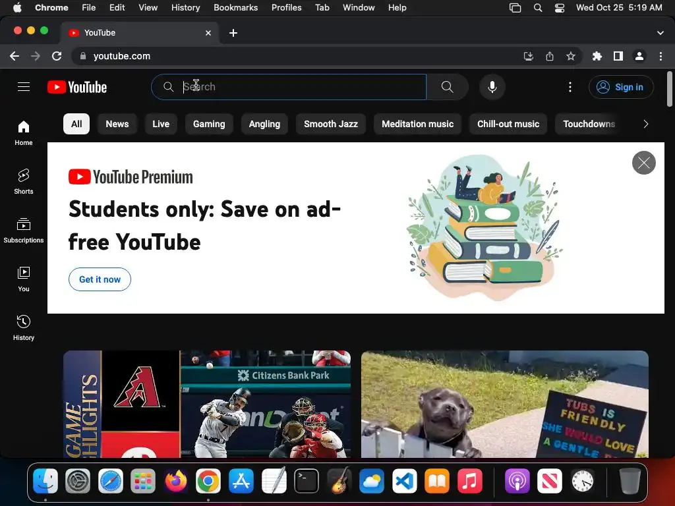Click the page vertical scrollbar
The image size is (675, 506).
[670, 89]
